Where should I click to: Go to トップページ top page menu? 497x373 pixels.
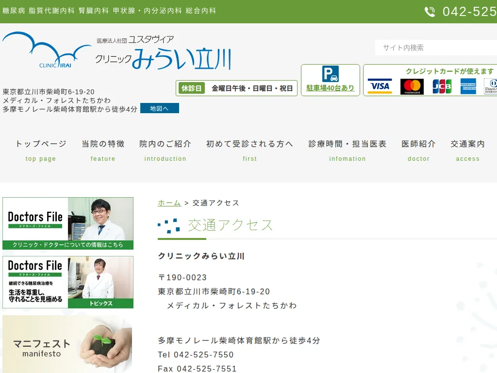pyautogui.click(x=41, y=151)
